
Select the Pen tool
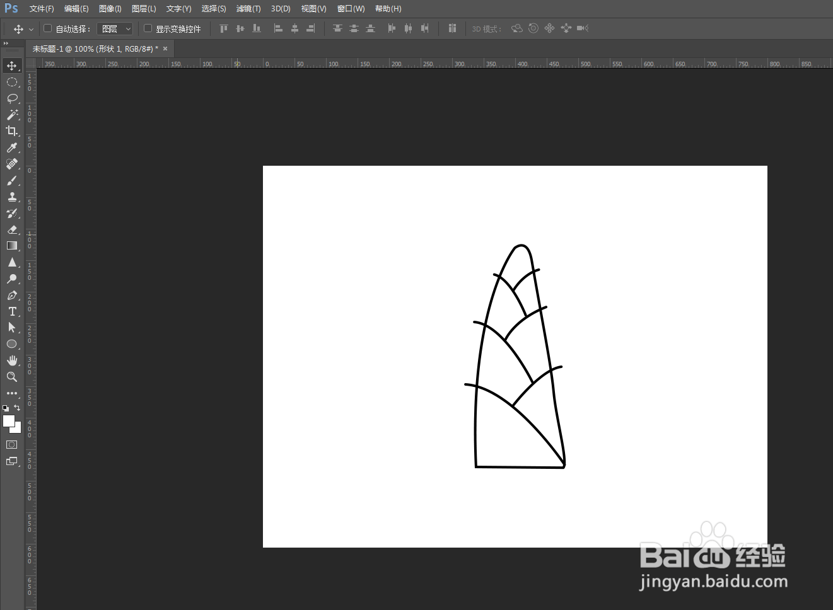point(12,296)
